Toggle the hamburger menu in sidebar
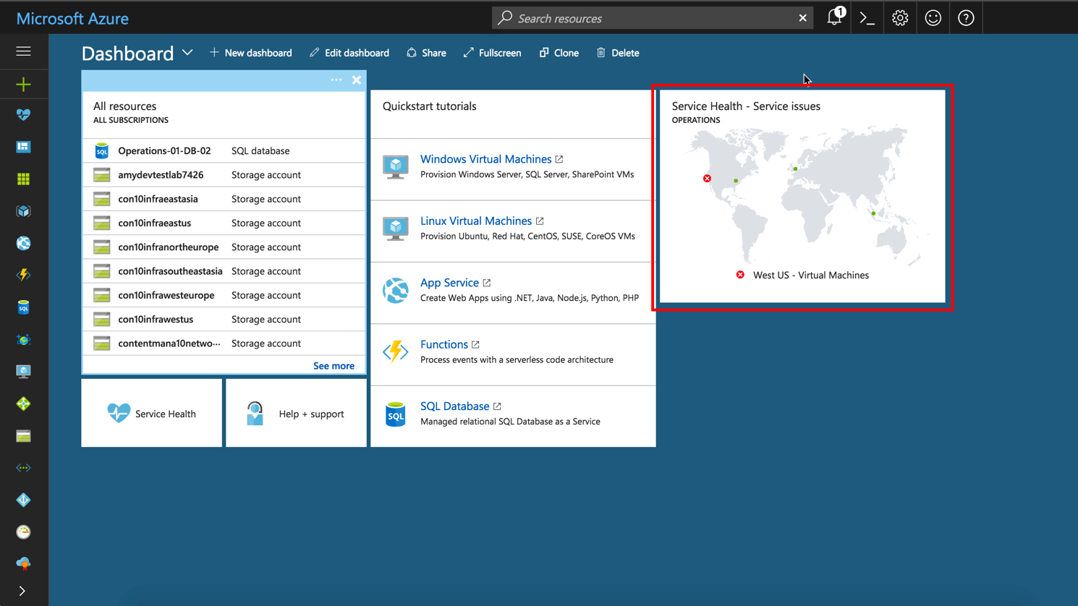The width and height of the screenshot is (1078, 606). 23,51
